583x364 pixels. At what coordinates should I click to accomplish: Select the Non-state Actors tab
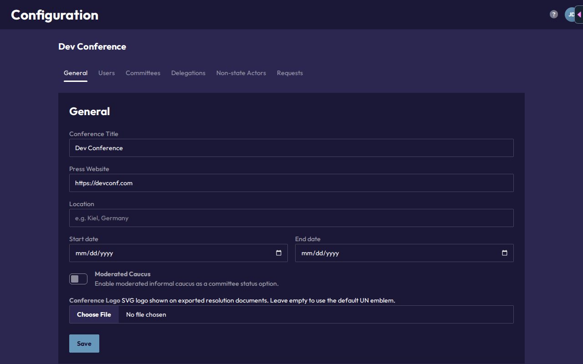coord(241,73)
